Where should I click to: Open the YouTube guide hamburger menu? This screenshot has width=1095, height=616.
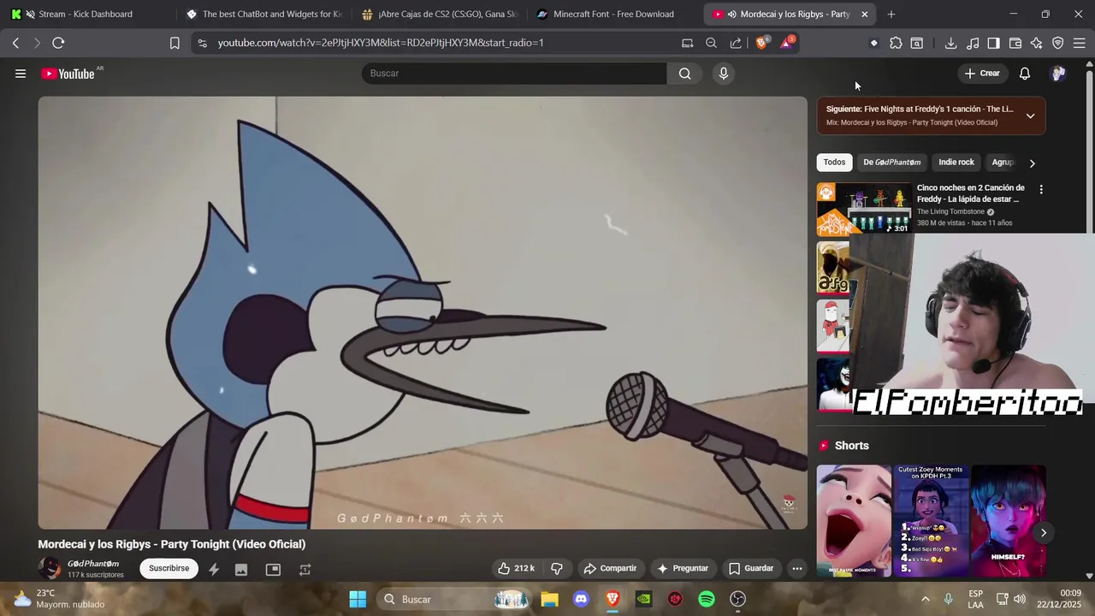(x=21, y=74)
